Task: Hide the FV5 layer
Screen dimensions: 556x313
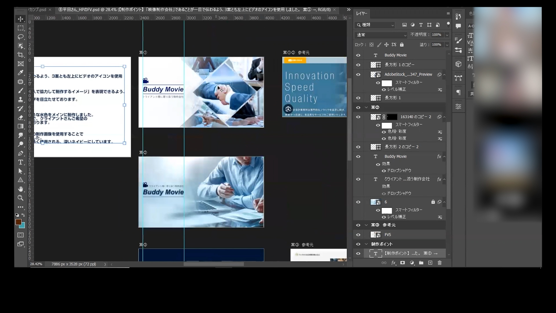Action: click(358, 235)
